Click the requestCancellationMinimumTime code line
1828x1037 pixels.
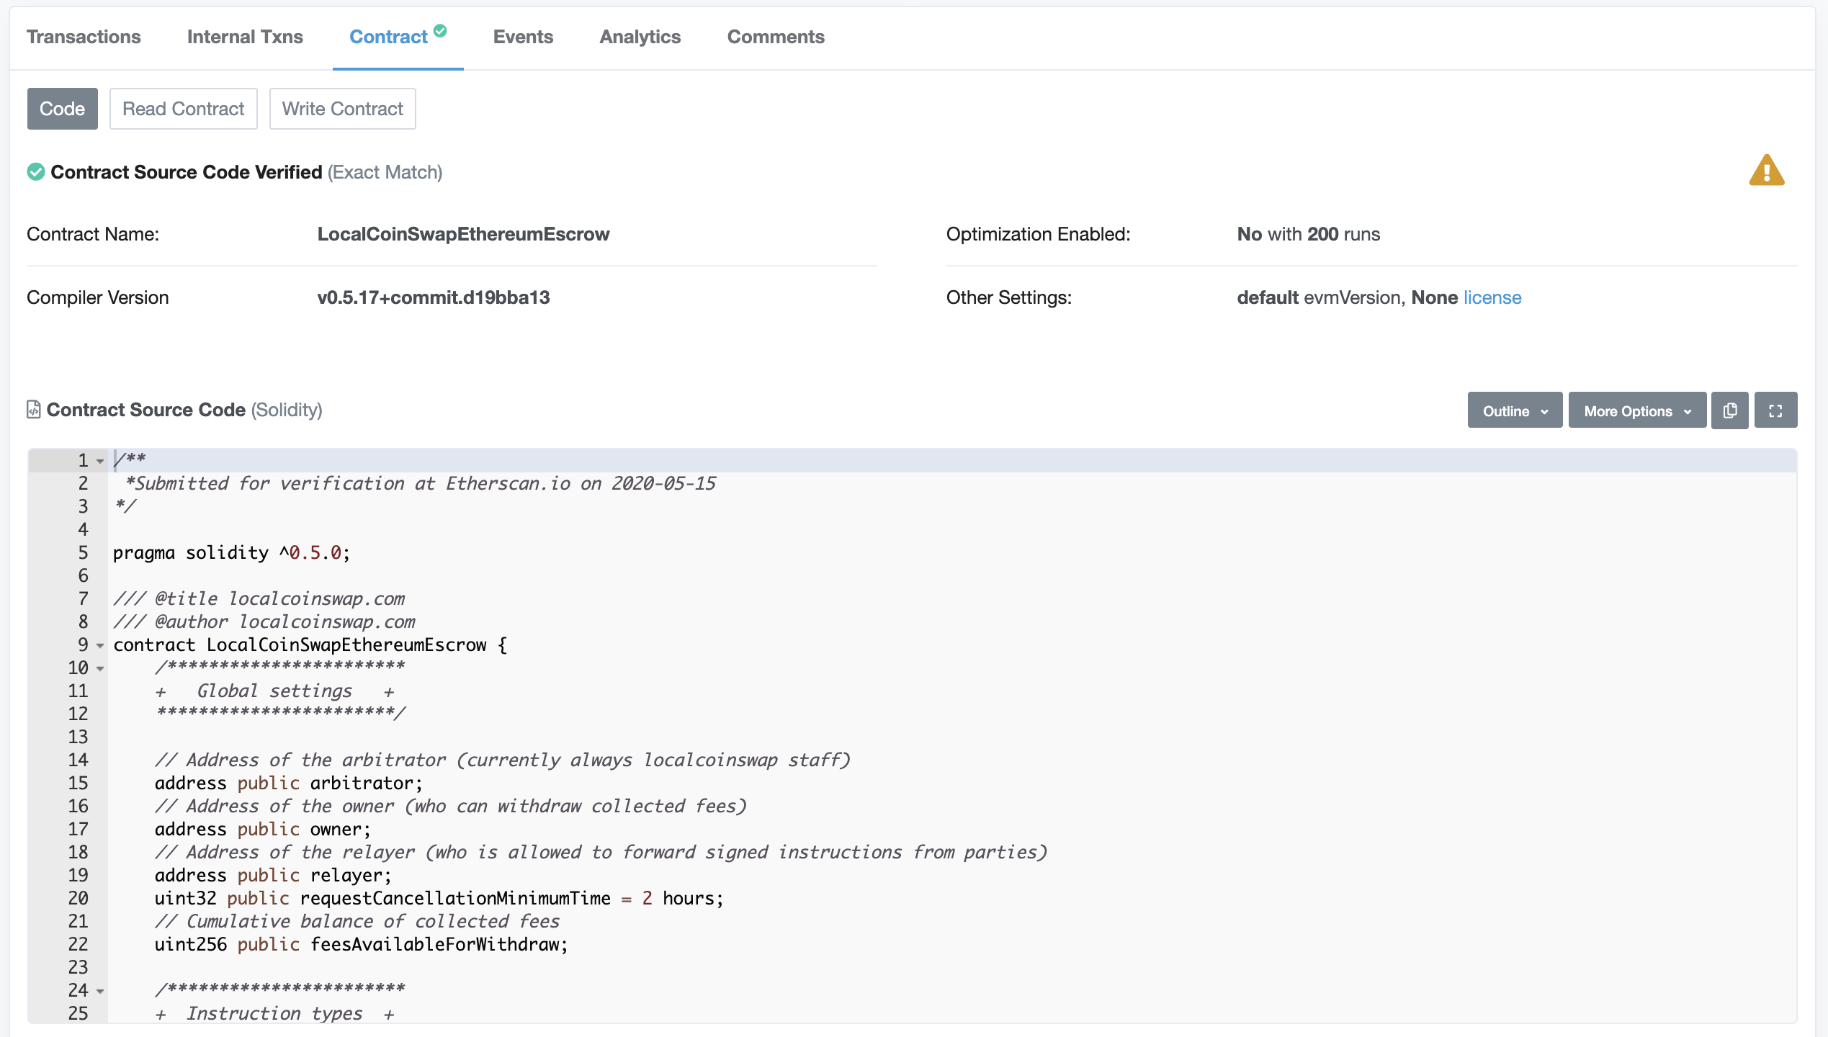click(439, 899)
